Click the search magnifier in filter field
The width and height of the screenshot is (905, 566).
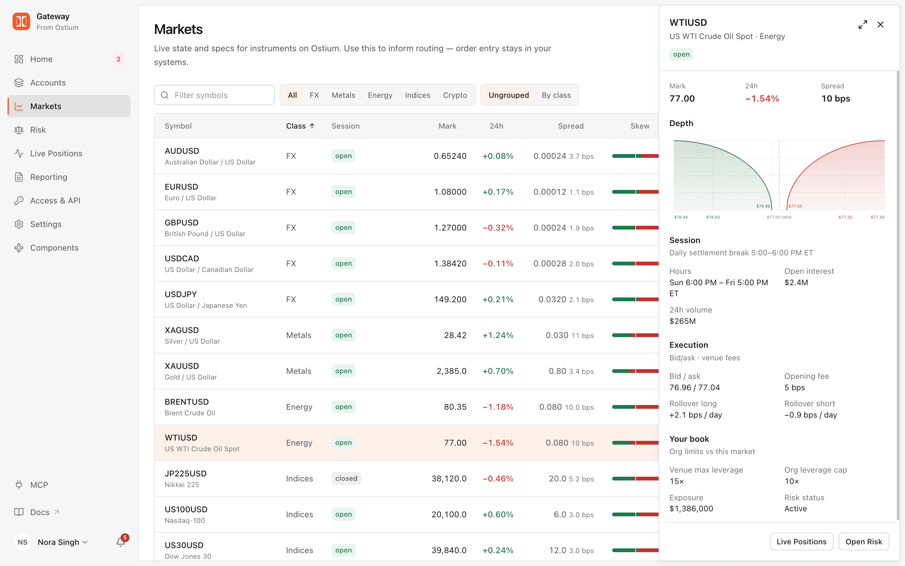(x=165, y=95)
